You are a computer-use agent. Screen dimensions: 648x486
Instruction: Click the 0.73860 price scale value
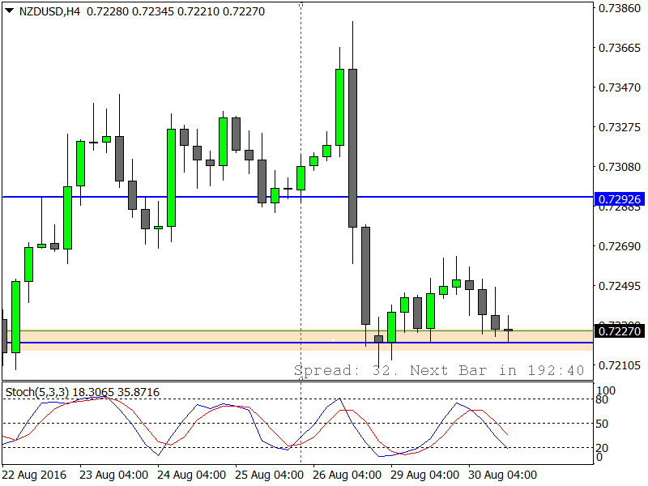click(x=619, y=8)
